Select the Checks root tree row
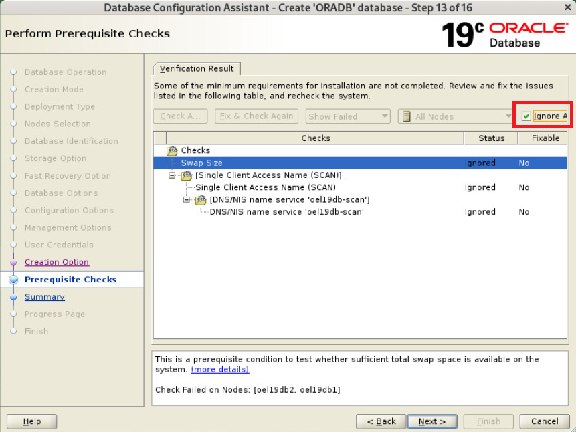576x432 pixels. pyautogui.click(x=361, y=150)
